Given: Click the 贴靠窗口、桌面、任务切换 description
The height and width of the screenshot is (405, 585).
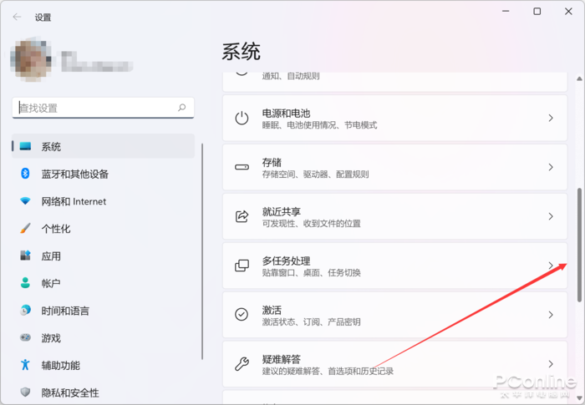Looking at the screenshot, I should coord(312,272).
